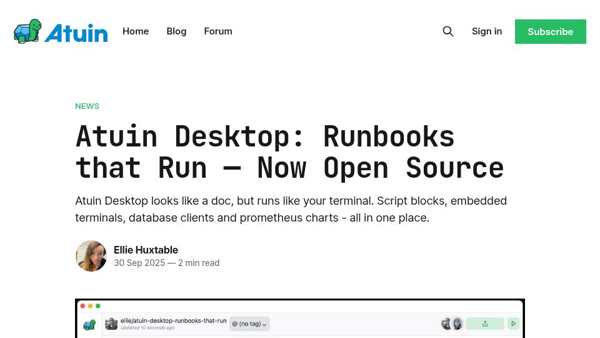600x338 pixels.
Task: Go to the Home nav link
Action: coord(136,31)
